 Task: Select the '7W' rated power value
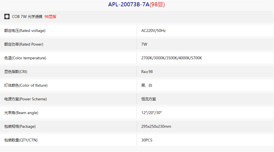pos(144,44)
